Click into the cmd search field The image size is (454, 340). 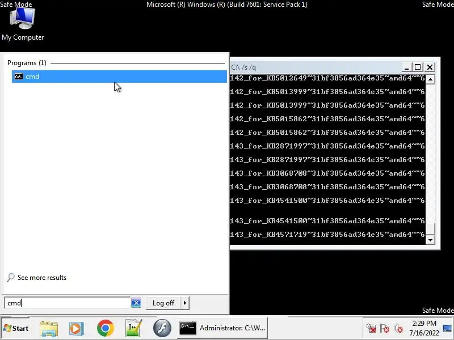tap(68, 303)
